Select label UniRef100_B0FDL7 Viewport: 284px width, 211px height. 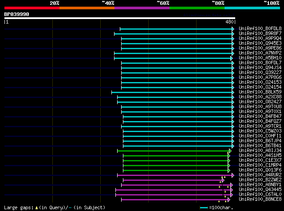(260, 63)
